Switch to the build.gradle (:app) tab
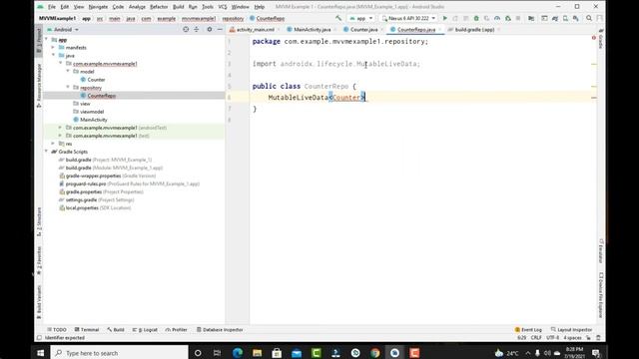The image size is (639, 359). click(474, 29)
